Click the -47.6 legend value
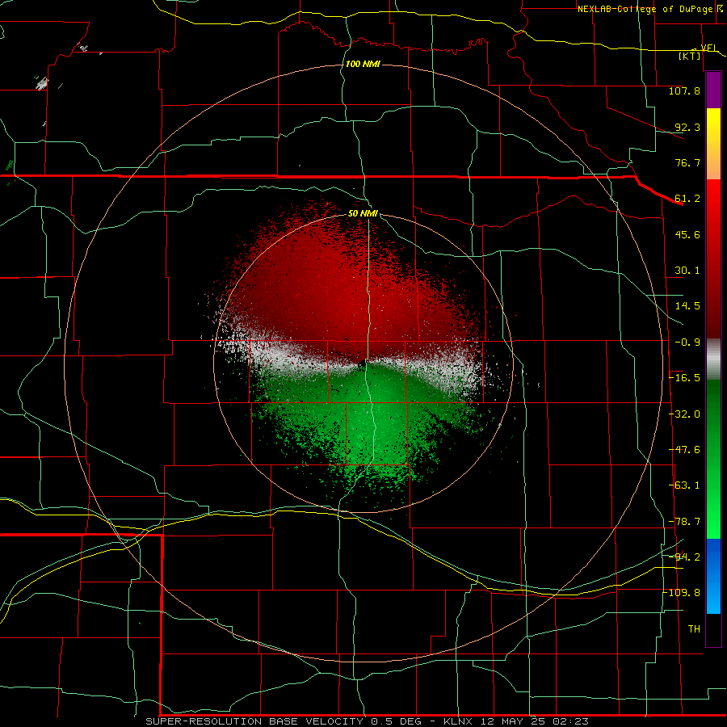Viewport: 727px width, 727px height. click(x=684, y=450)
